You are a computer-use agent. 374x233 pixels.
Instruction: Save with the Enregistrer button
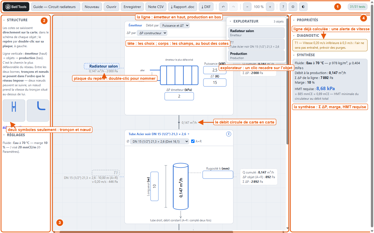tap(132, 7)
